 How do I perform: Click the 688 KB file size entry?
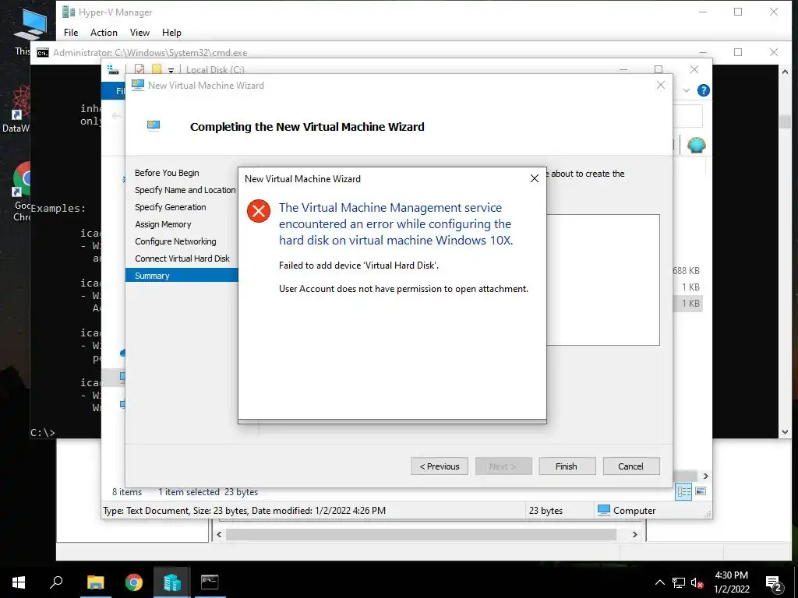click(687, 270)
